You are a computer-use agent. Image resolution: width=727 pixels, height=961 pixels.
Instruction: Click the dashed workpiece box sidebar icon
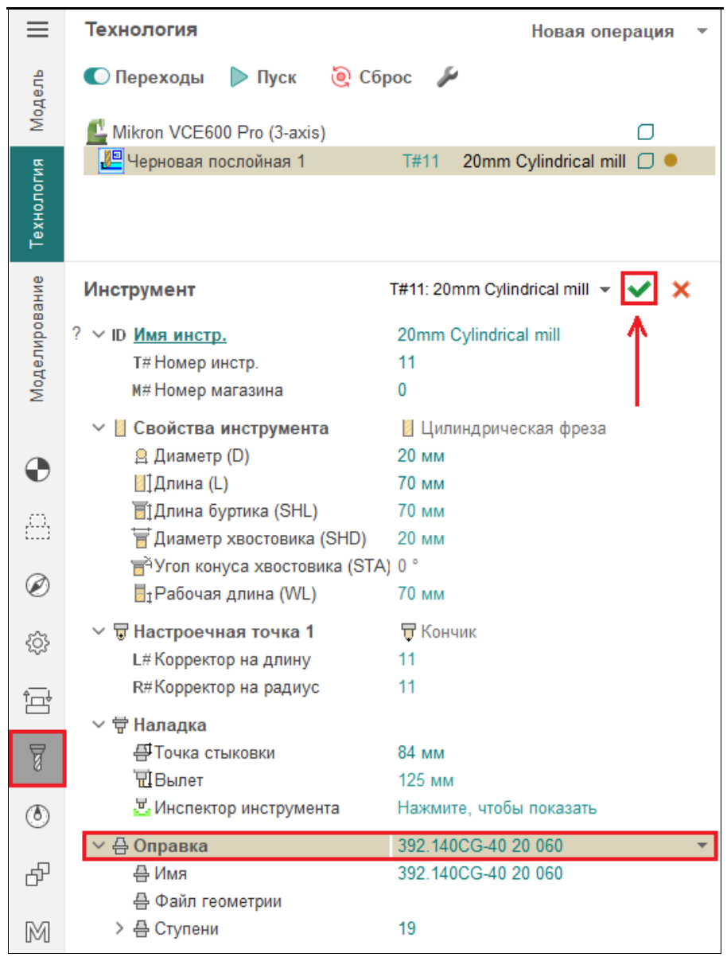pos(37,526)
